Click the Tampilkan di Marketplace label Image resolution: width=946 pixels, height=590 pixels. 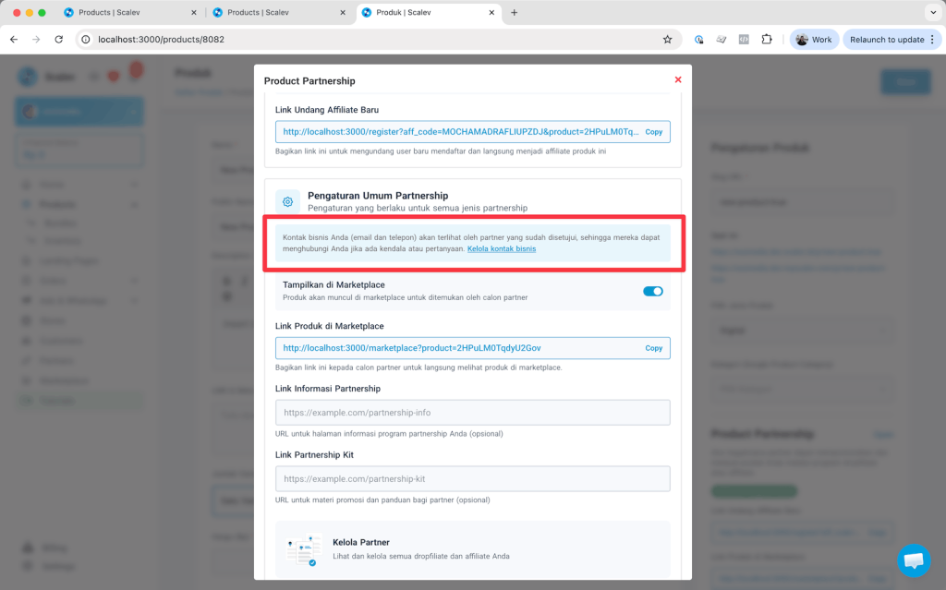(334, 284)
